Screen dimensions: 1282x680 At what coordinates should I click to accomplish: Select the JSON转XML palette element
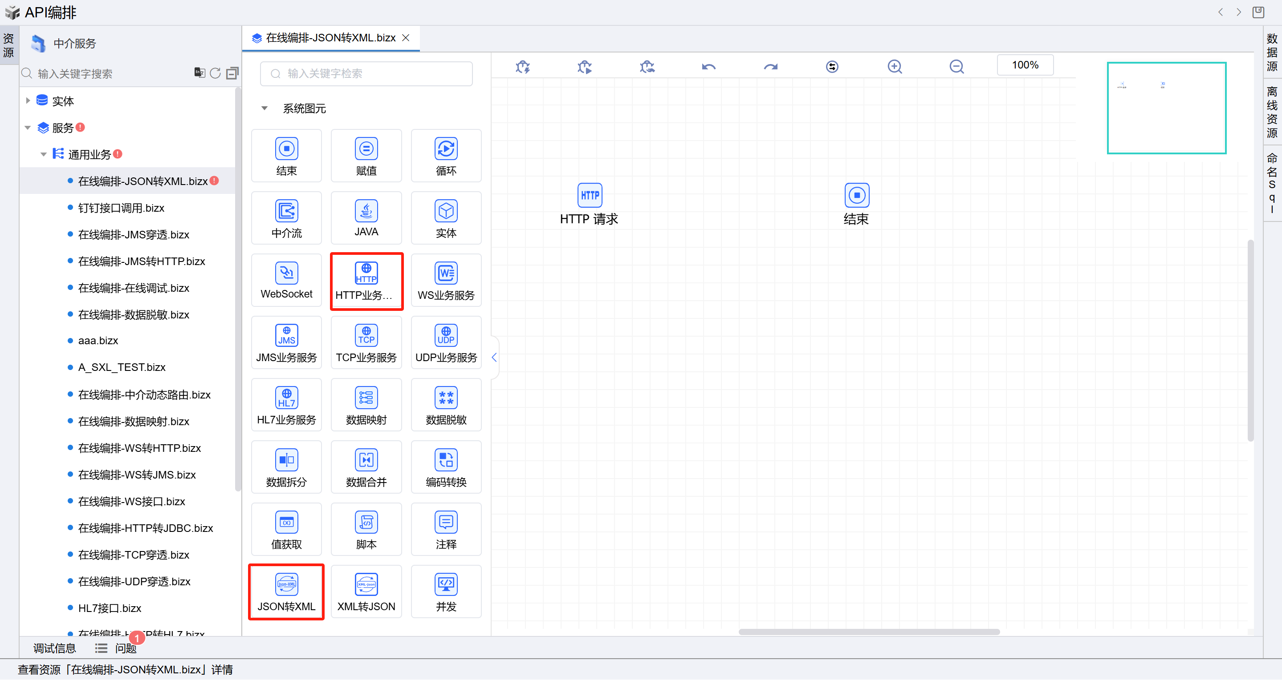coord(286,592)
